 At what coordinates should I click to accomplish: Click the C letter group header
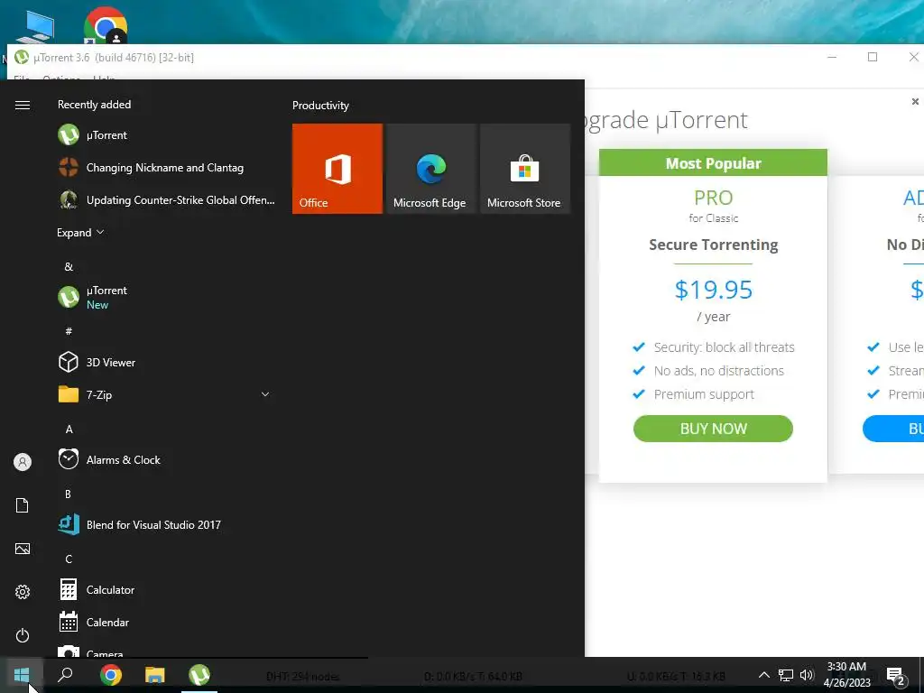[69, 559]
